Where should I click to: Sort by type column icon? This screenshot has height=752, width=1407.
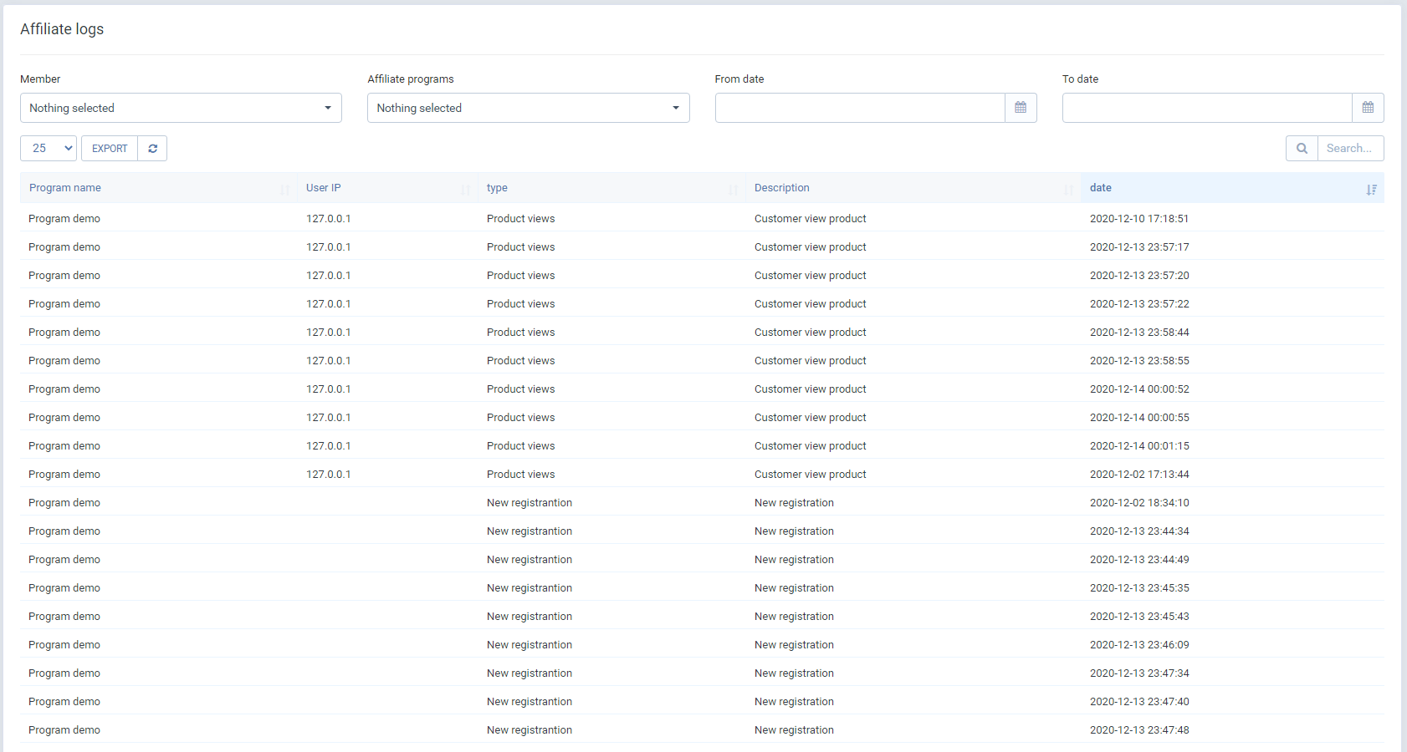(733, 190)
